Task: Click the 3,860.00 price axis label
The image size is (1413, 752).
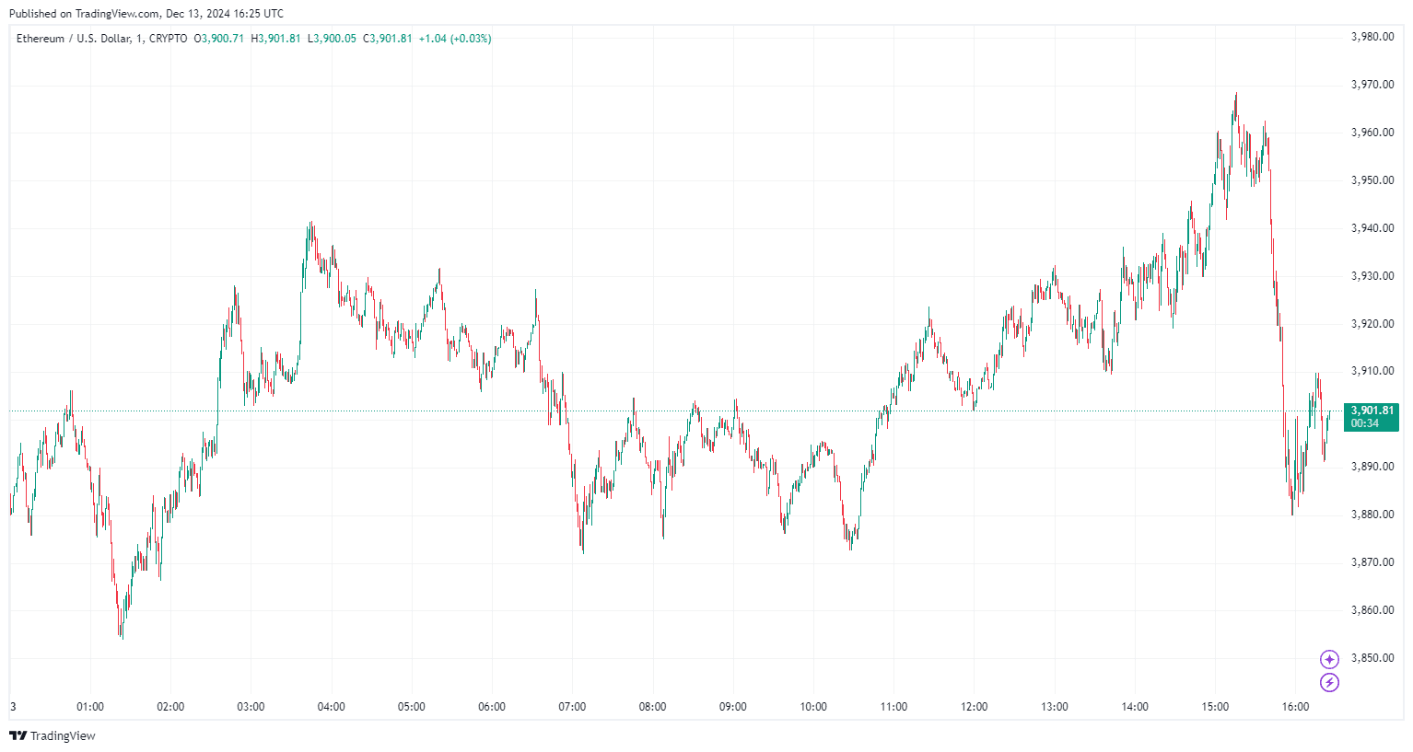Action: tap(1372, 610)
